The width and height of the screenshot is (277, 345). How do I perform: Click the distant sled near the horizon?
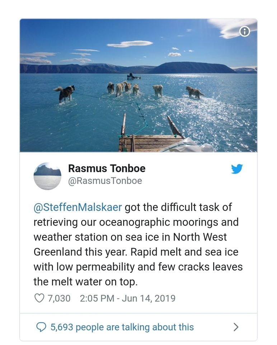[133, 76]
